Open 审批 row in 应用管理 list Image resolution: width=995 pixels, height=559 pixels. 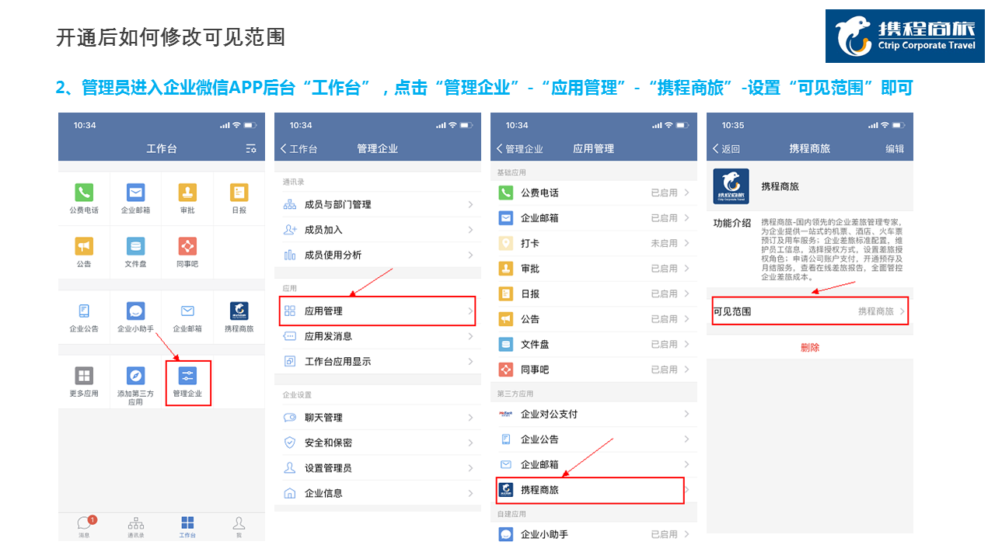point(594,269)
